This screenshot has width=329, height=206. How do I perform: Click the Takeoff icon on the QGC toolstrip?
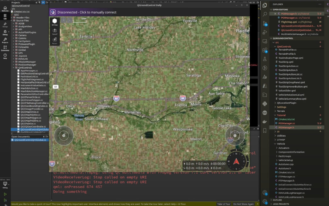coord(55,30)
